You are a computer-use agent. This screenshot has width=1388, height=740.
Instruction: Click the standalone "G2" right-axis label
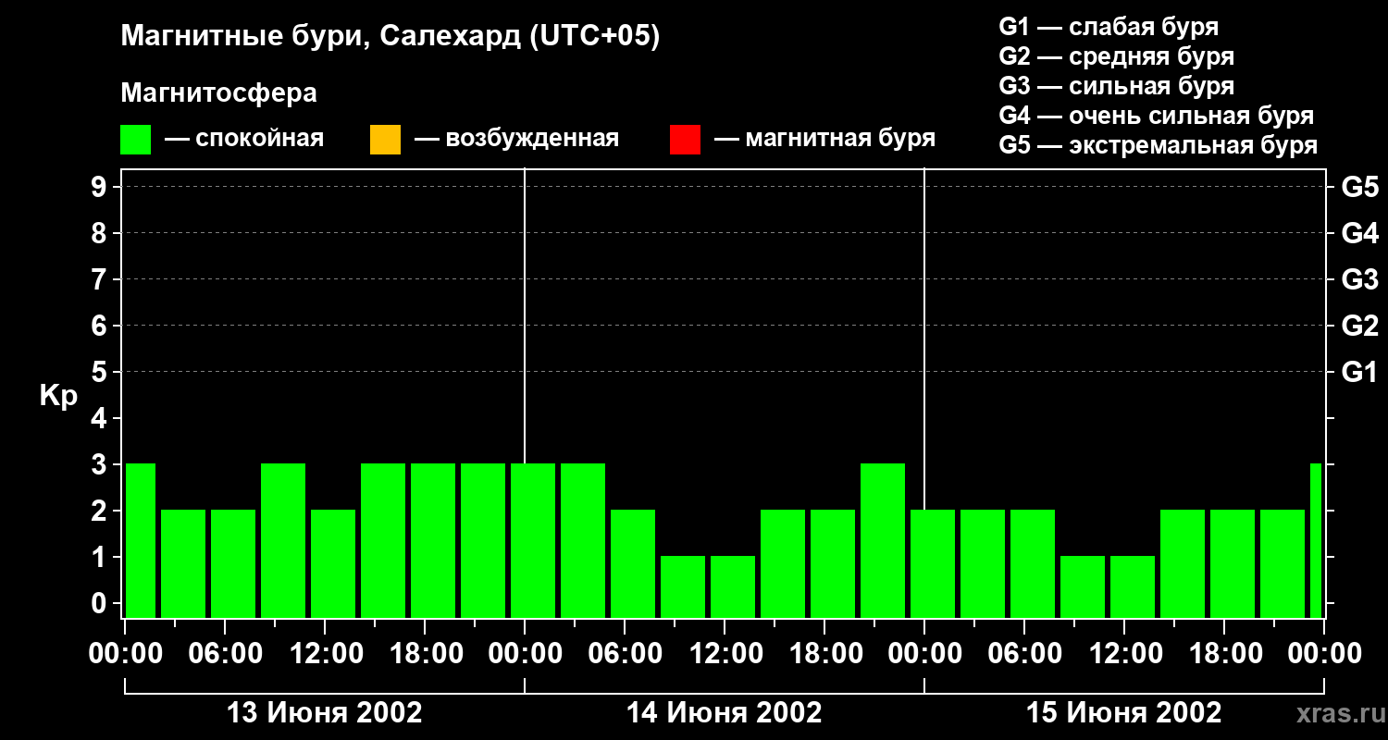[x=1359, y=327]
